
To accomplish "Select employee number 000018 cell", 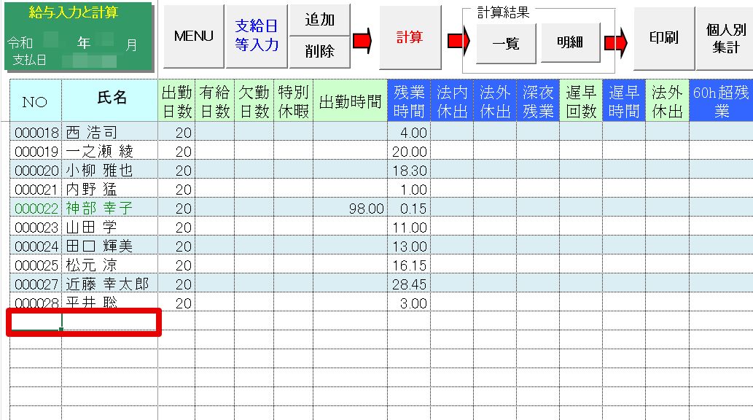I will [x=36, y=133].
